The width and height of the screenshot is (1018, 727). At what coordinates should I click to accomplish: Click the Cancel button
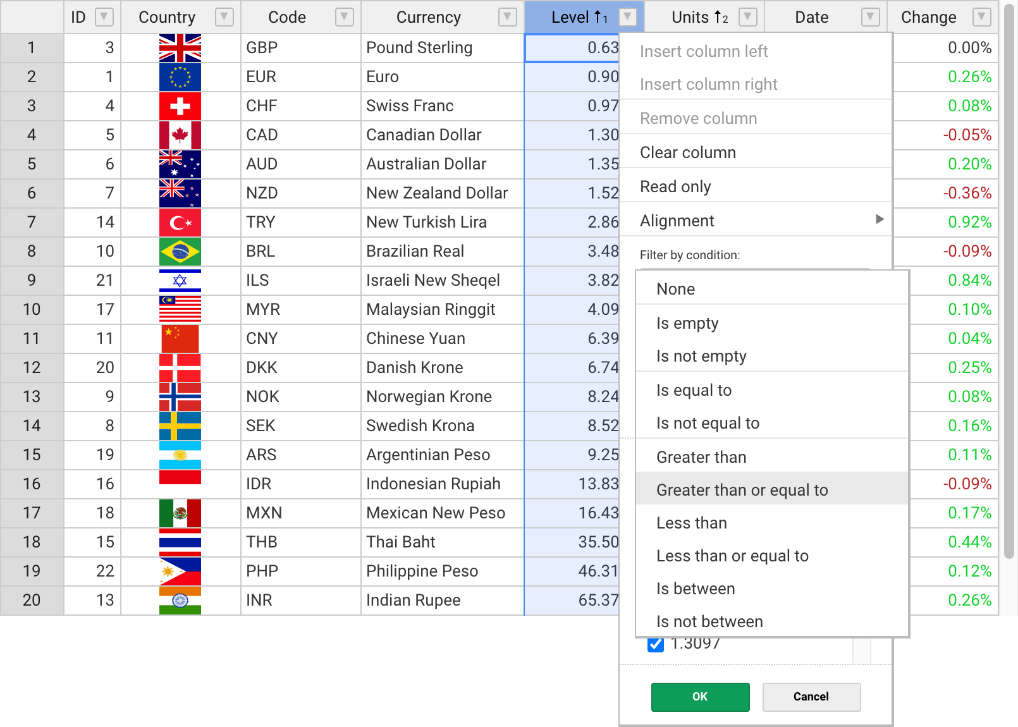811,697
